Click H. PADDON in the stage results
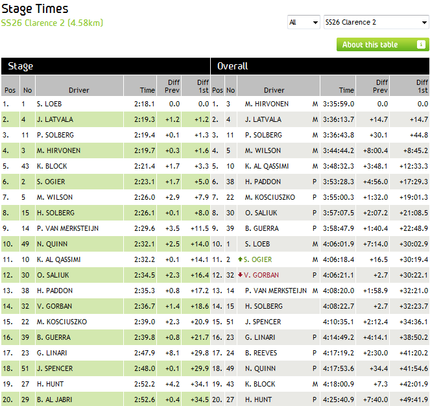 55,291
